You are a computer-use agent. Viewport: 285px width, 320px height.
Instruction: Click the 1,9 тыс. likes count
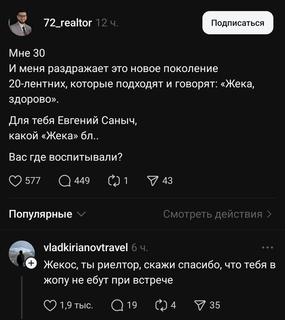pos(76,305)
